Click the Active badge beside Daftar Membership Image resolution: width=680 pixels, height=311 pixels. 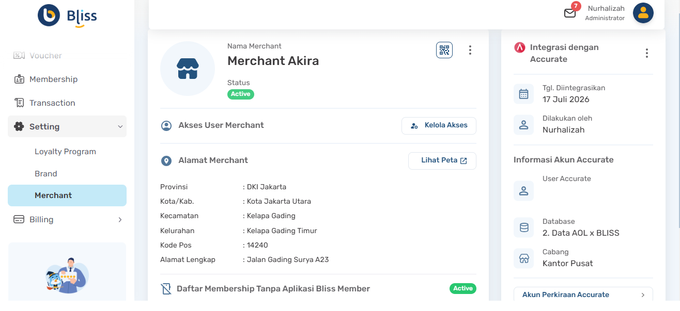(x=463, y=288)
